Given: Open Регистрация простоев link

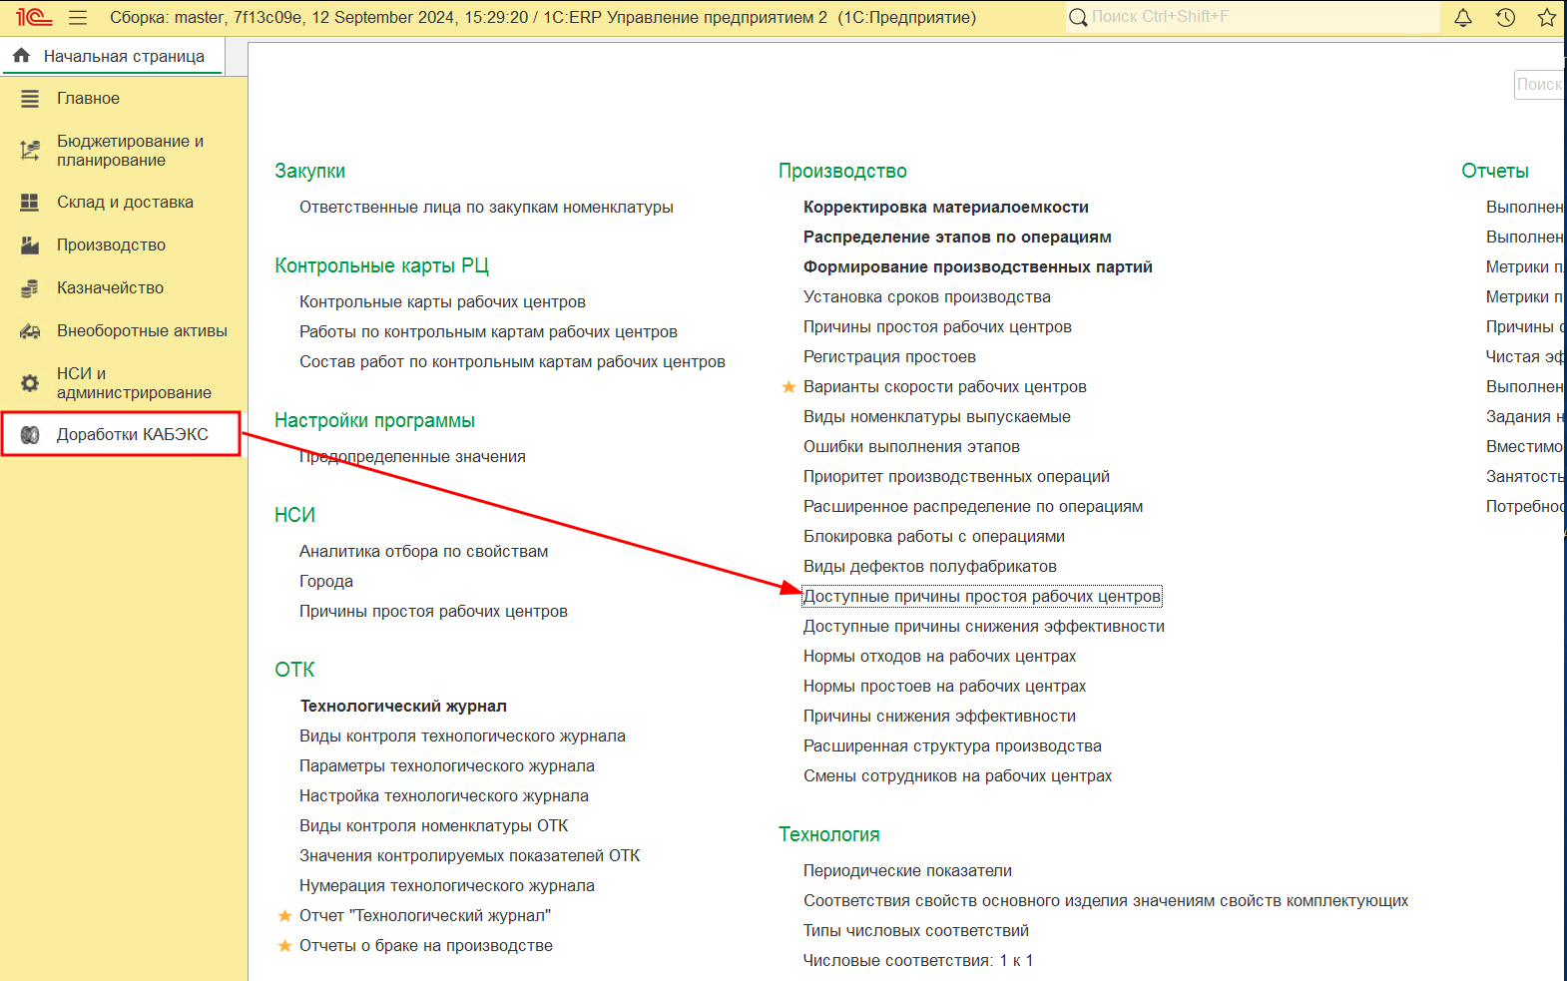Looking at the screenshot, I should [889, 357].
